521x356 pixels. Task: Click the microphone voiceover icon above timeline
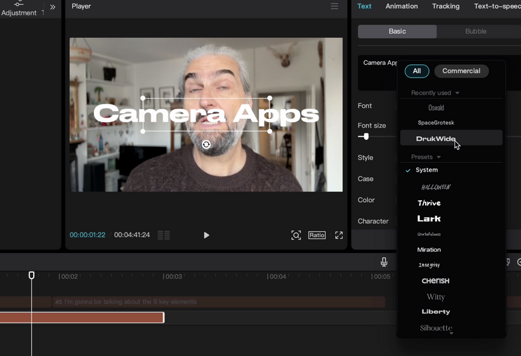[384, 262]
